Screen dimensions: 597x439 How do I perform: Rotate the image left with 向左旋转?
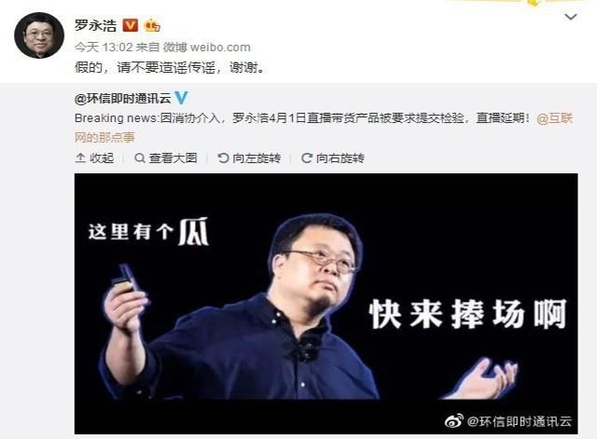[249, 158]
